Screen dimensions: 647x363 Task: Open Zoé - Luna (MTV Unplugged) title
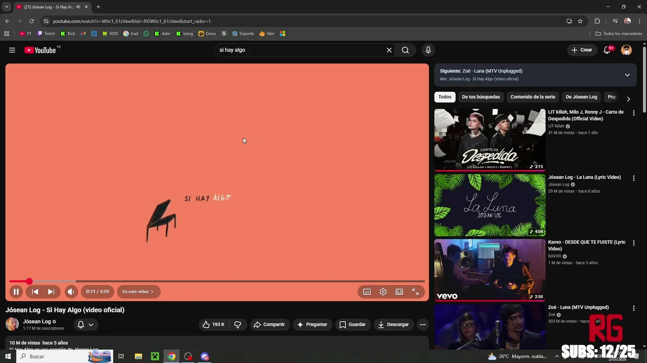pos(578,307)
